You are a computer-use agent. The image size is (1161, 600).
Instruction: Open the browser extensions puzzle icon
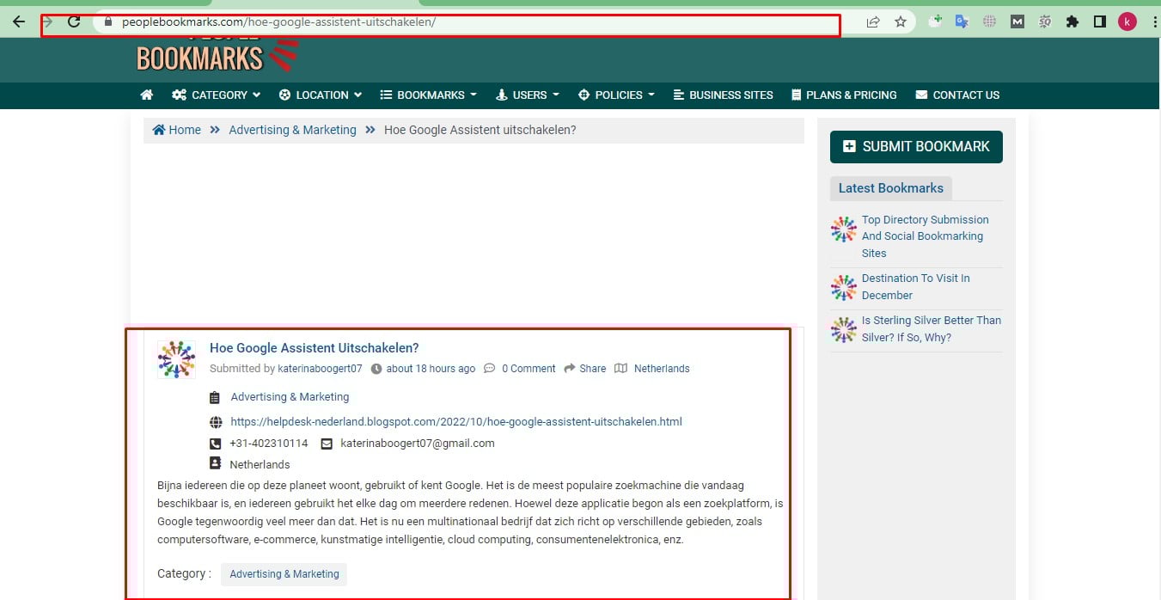coord(1072,21)
